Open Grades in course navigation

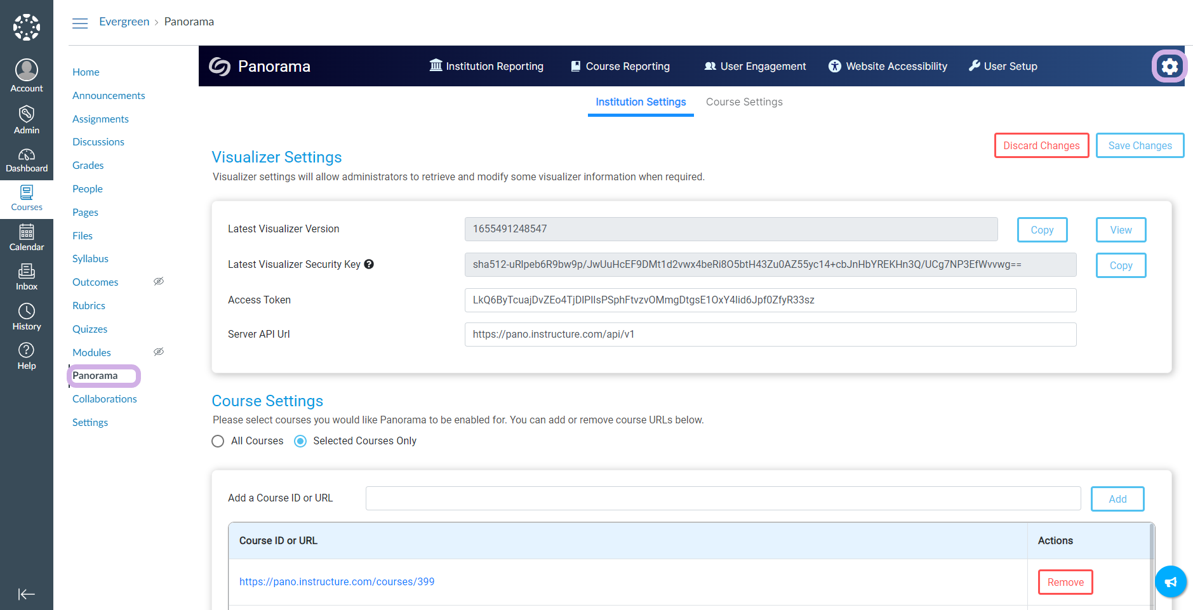tap(88, 165)
